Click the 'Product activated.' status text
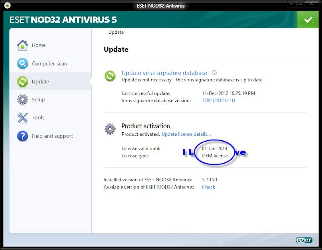Image resolution: width=322 pixels, height=250 pixels. click(x=141, y=134)
